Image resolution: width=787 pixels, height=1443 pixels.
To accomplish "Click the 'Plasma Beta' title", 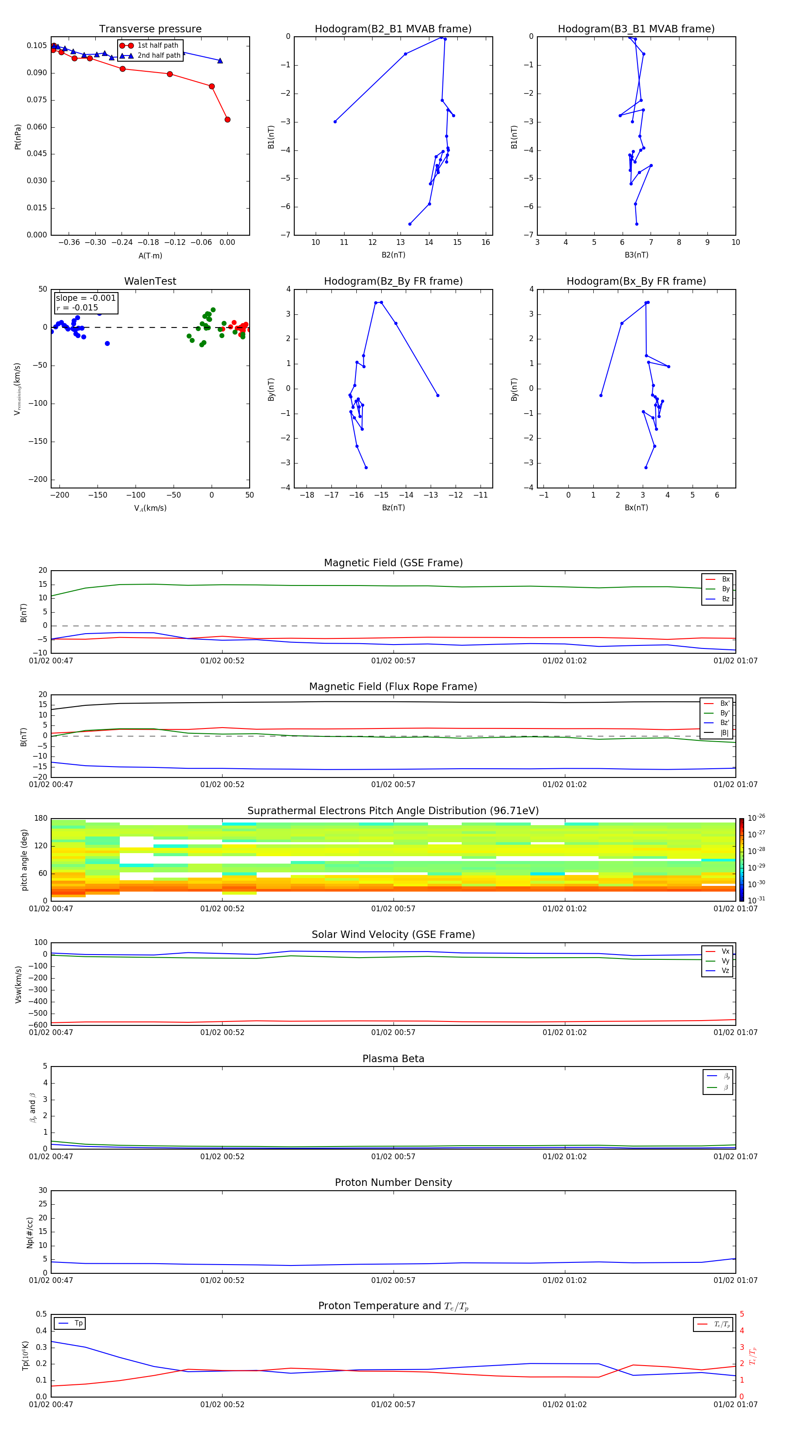I will 393,1059.
